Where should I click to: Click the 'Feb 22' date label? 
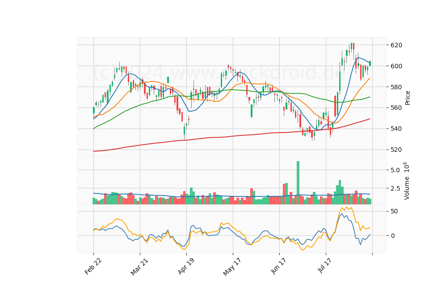[x=93, y=266]
